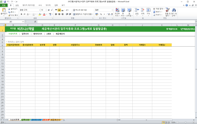Apply percent style (%)
The image size is (197, 124).
click(x=101, y=14)
